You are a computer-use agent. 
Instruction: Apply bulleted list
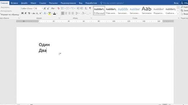click(63, 8)
